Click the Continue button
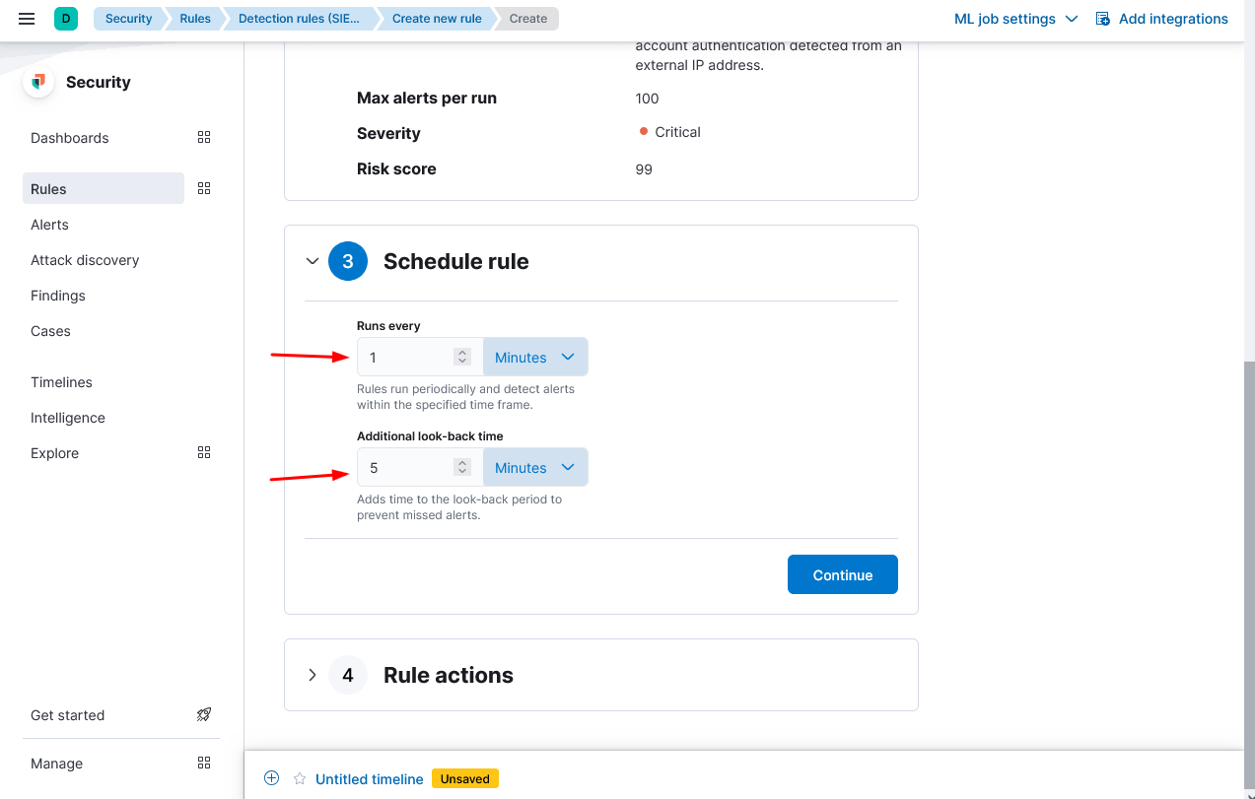1255x799 pixels. (842, 575)
